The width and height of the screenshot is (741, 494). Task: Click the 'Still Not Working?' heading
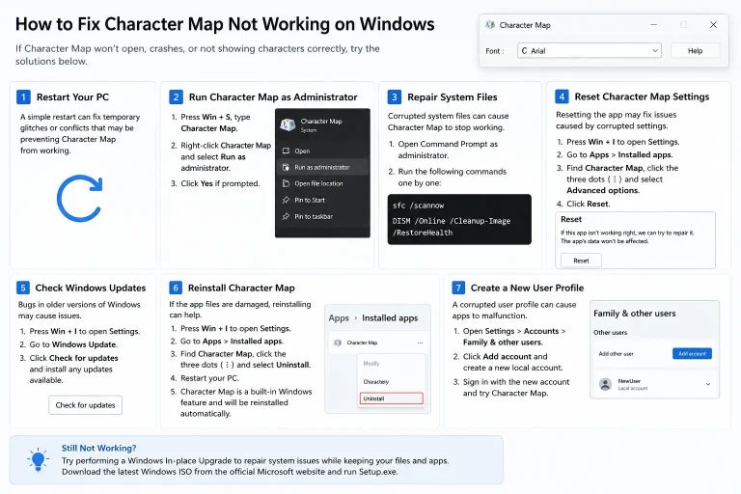98,448
